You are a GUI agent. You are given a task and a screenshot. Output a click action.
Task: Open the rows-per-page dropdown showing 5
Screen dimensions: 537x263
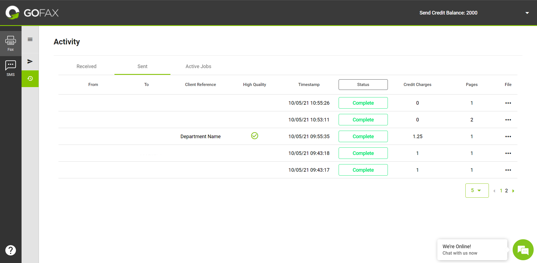[x=477, y=190]
